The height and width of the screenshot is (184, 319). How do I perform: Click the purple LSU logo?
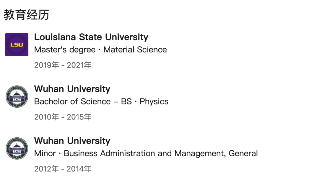tap(17, 45)
